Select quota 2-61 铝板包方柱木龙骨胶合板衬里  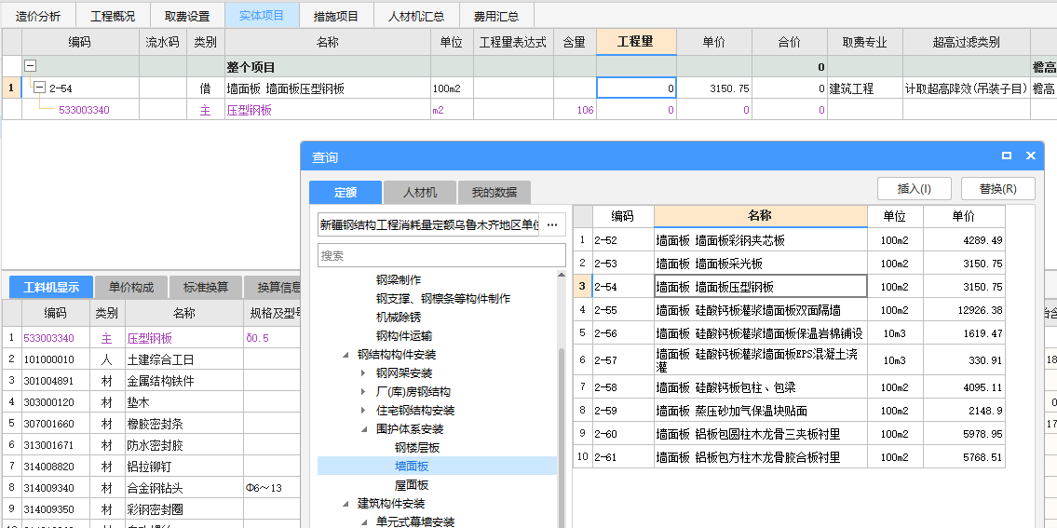789,457
